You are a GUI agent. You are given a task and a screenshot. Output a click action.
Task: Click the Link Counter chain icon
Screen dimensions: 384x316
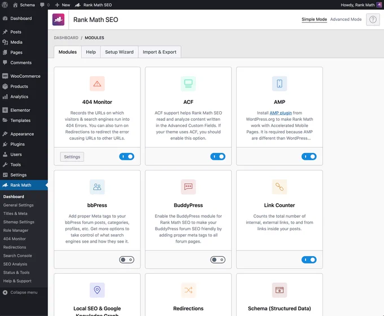(x=280, y=187)
